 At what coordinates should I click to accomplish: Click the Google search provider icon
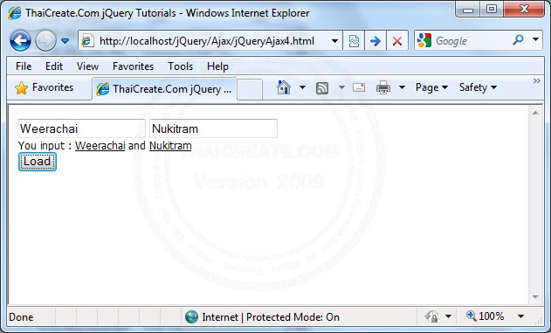[x=424, y=41]
